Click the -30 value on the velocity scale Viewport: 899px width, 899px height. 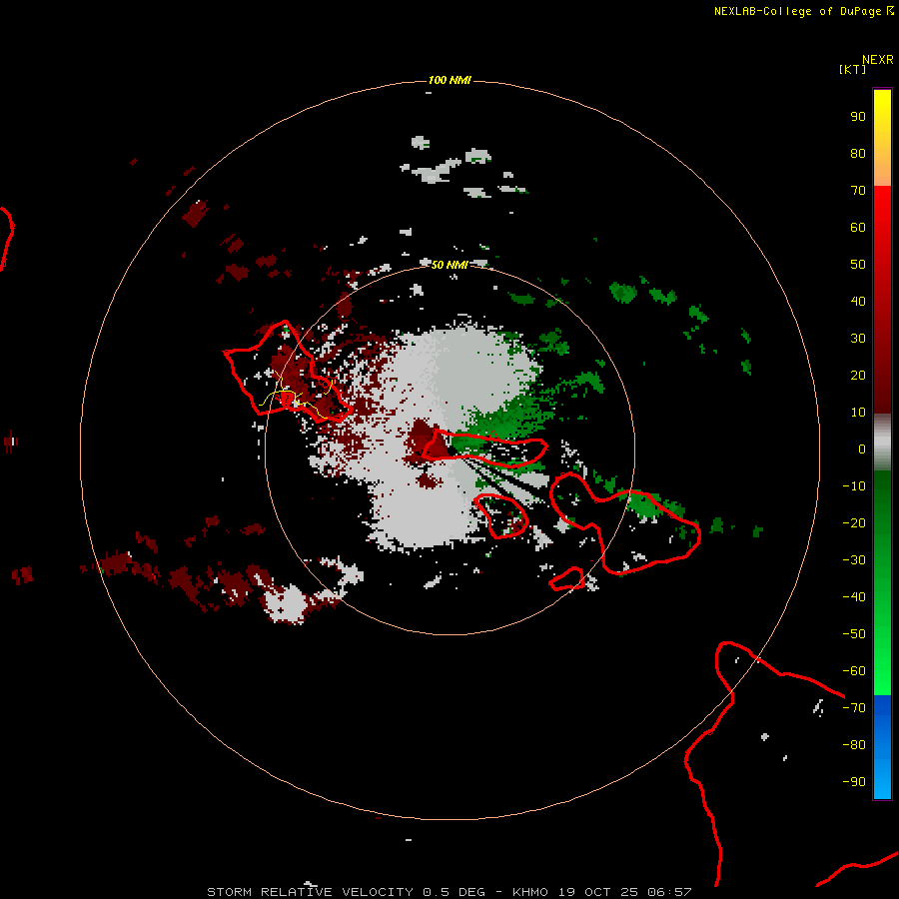pyautogui.click(x=854, y=560)
